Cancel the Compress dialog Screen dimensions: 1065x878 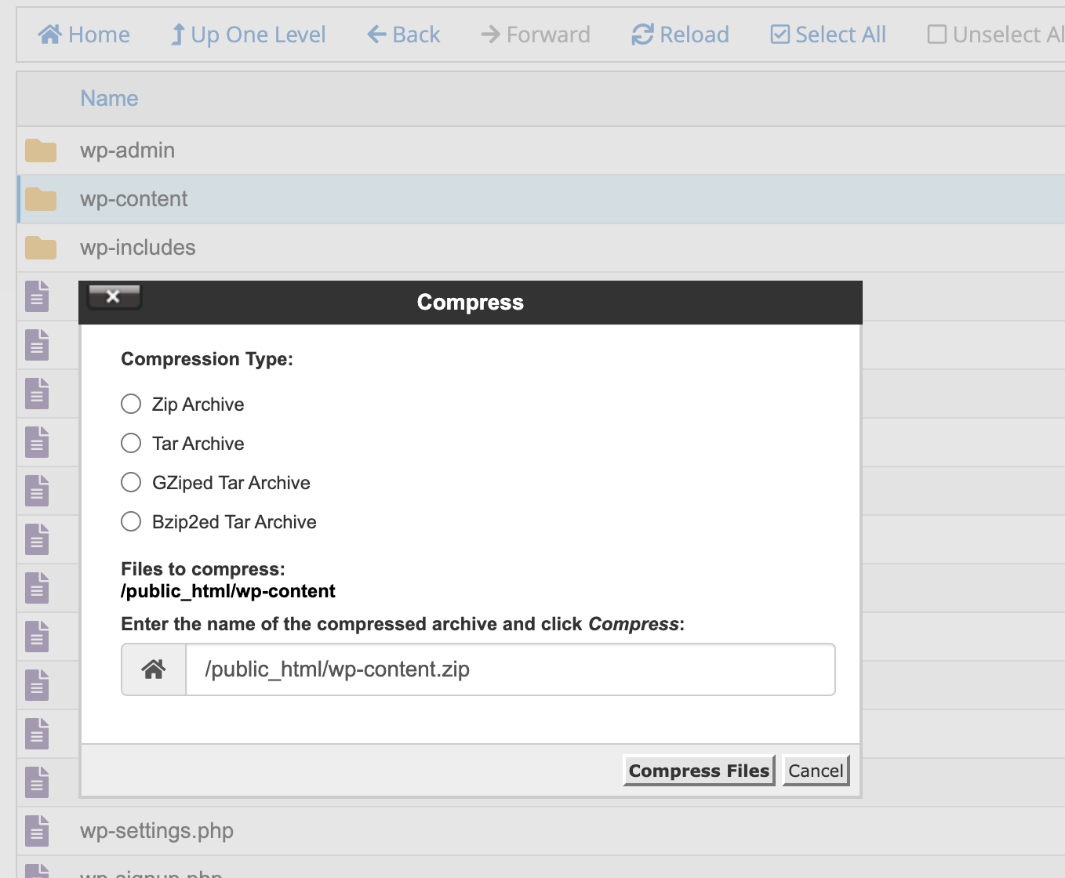(x=816, y=771)
